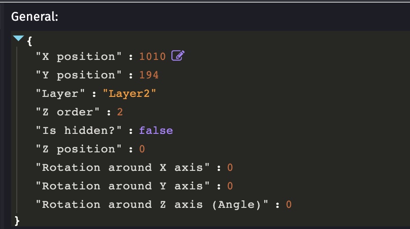Select Rotation around Z axis (Angle) value
The image size is (410, 229).
point(289,204)
